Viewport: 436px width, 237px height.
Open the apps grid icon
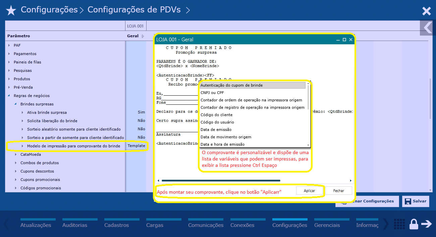399,224
